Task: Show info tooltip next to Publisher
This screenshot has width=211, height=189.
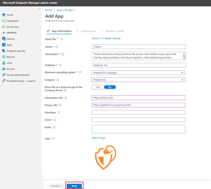Action: pos(61,65)
